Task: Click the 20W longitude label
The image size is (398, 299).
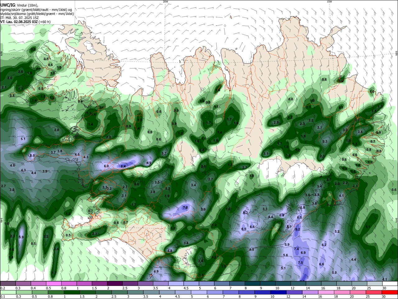Action: pyautogui.click(x=165, y=2)
